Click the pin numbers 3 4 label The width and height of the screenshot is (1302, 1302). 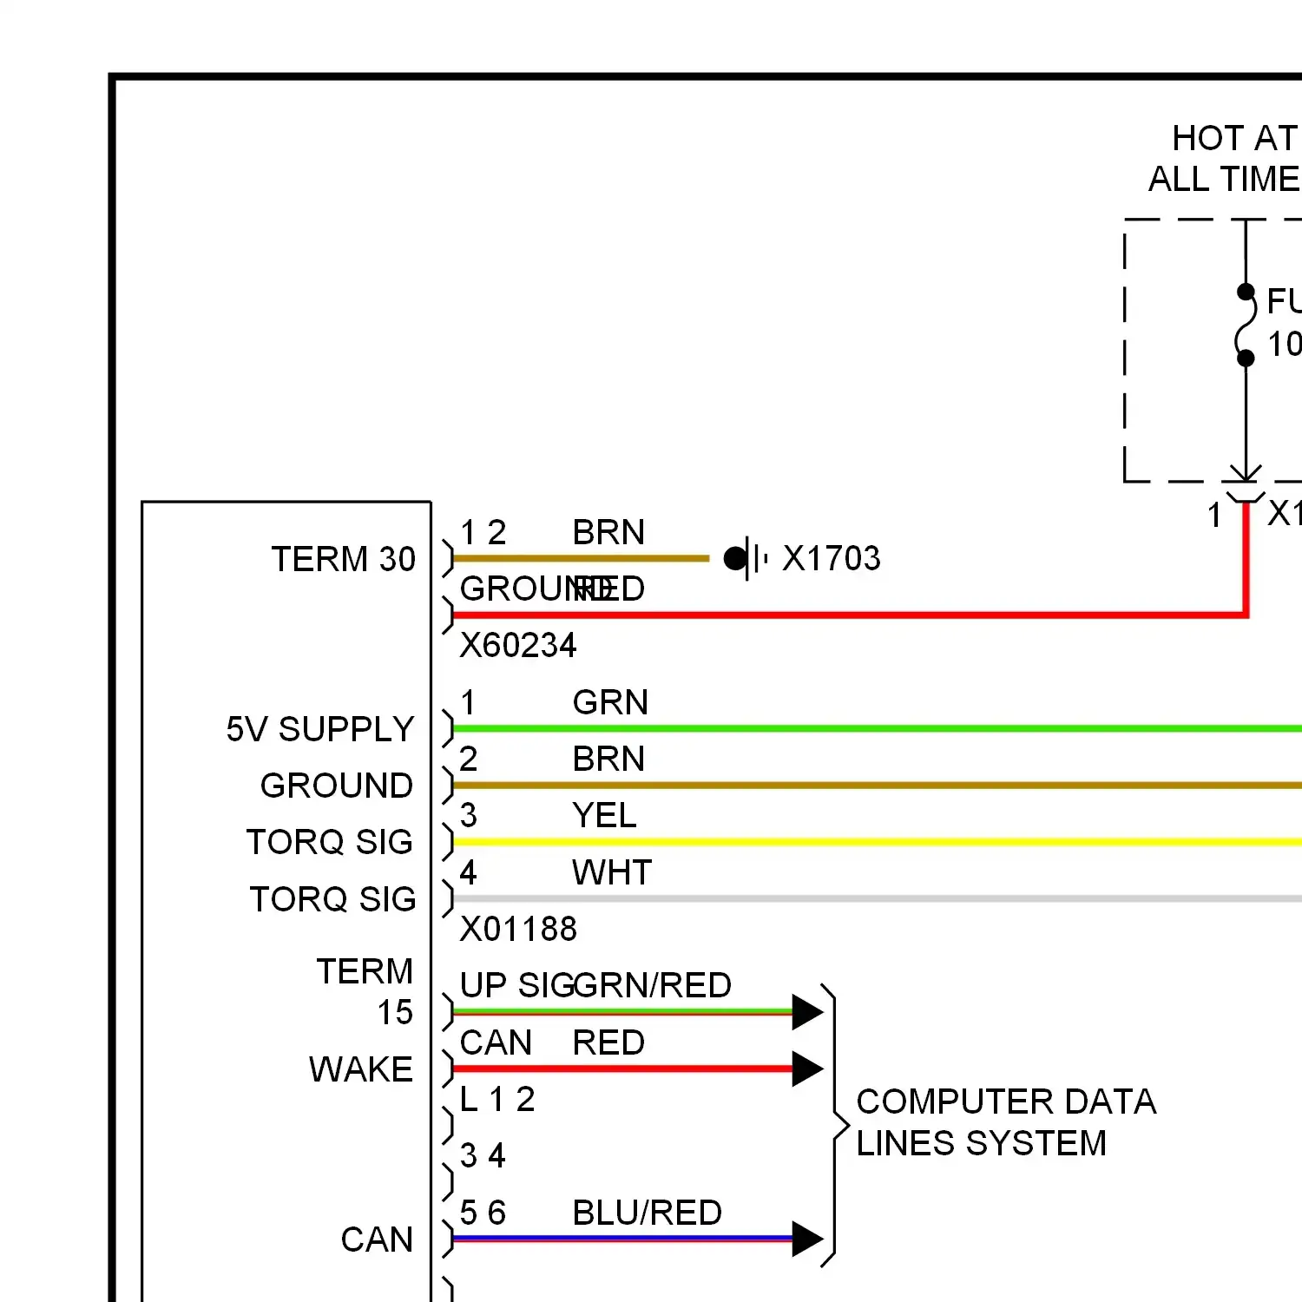pos(483,1155)
